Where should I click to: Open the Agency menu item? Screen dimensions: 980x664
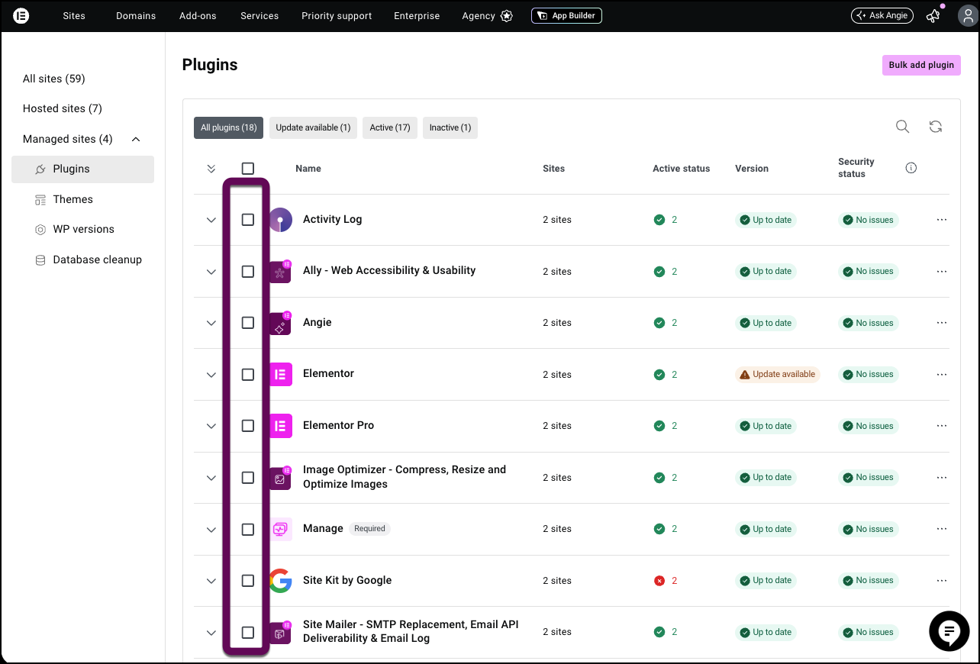(x=487, y=15)
